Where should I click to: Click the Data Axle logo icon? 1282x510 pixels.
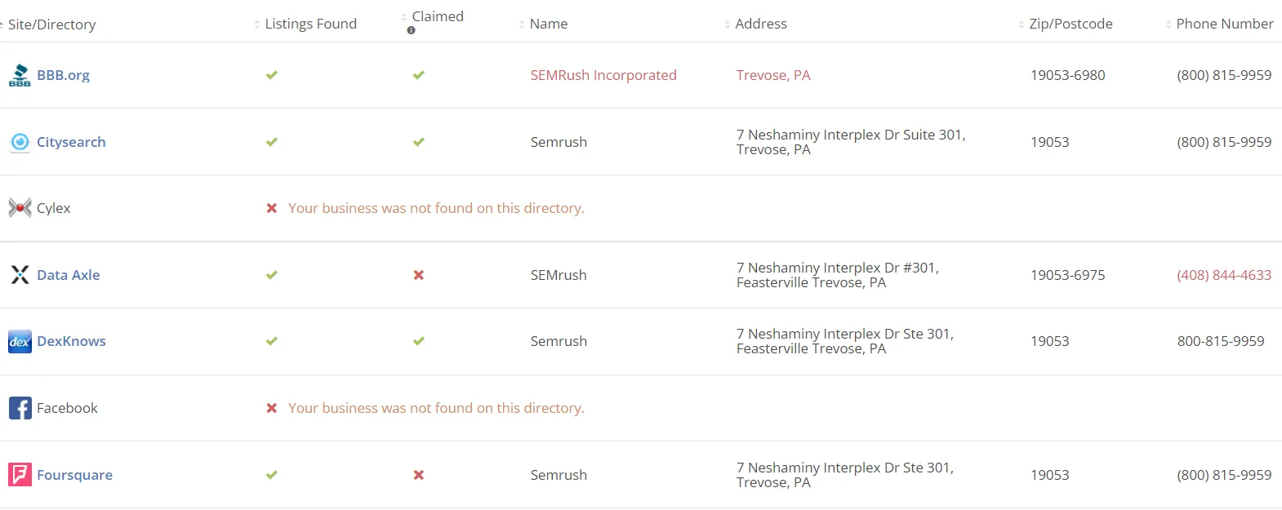(20, 275)
